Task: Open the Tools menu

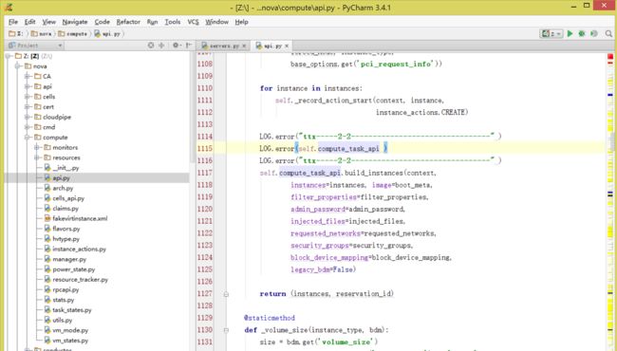Action: tap(173, 22)
